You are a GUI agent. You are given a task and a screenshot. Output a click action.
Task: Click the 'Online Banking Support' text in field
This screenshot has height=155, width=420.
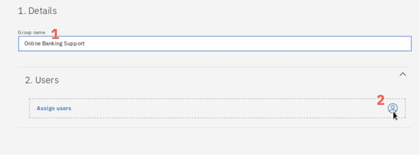pos(54,44)
